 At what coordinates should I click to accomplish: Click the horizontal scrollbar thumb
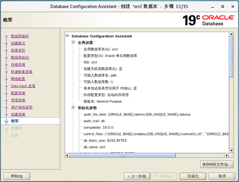click(x=123, y=155)
